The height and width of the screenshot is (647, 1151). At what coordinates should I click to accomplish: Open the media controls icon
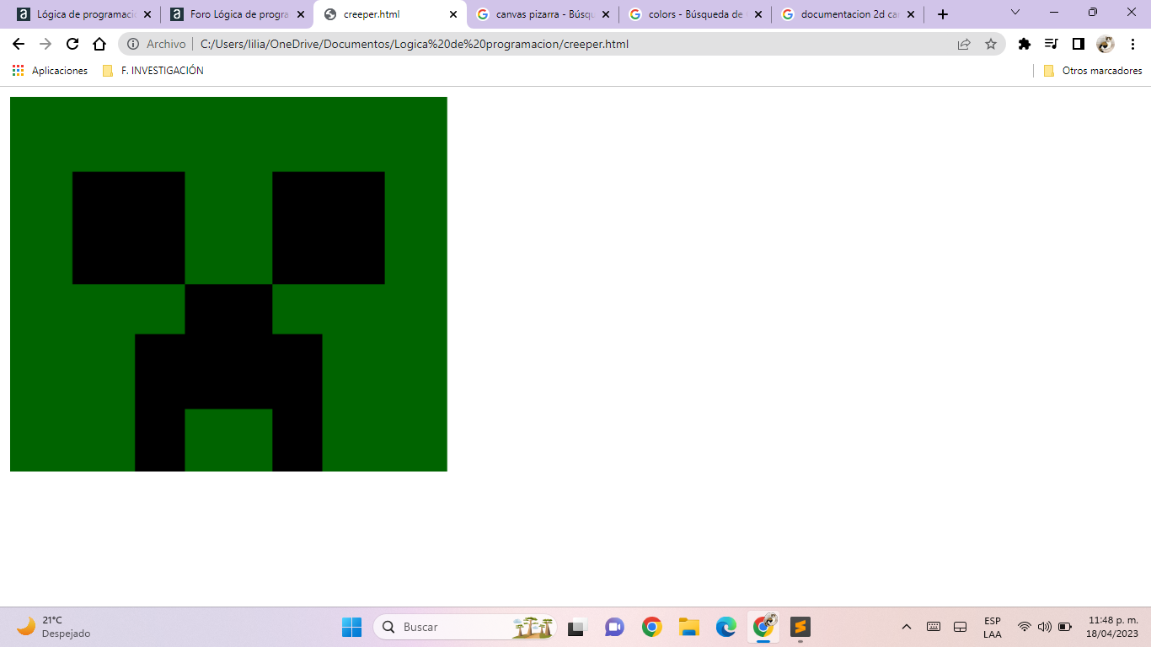[x=1052, y=44]
